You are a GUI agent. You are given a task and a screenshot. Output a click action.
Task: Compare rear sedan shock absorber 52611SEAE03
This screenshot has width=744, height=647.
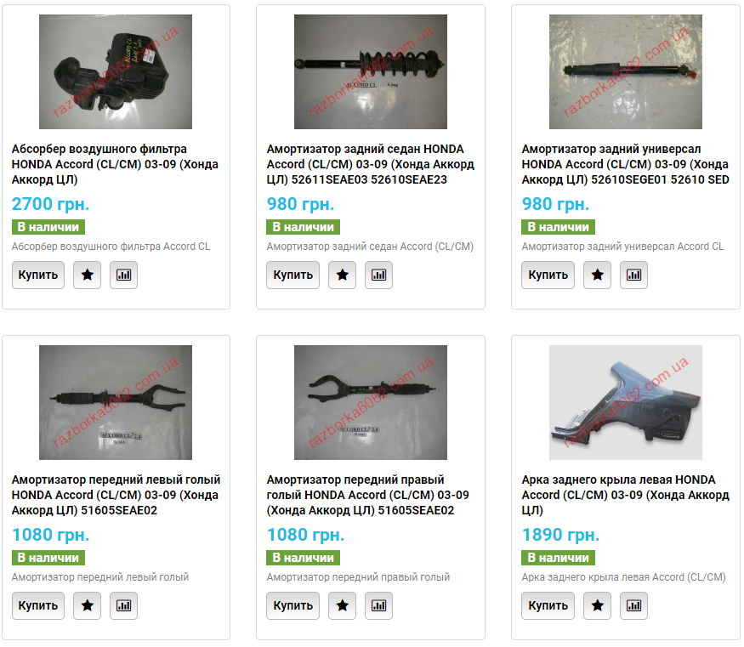click(378, 275)
